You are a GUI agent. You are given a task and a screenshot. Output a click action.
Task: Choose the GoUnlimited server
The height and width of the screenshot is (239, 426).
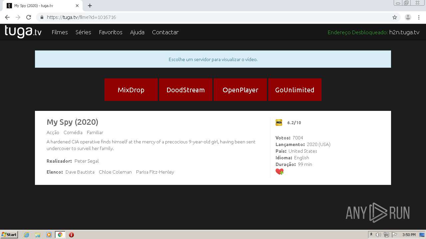295,90
